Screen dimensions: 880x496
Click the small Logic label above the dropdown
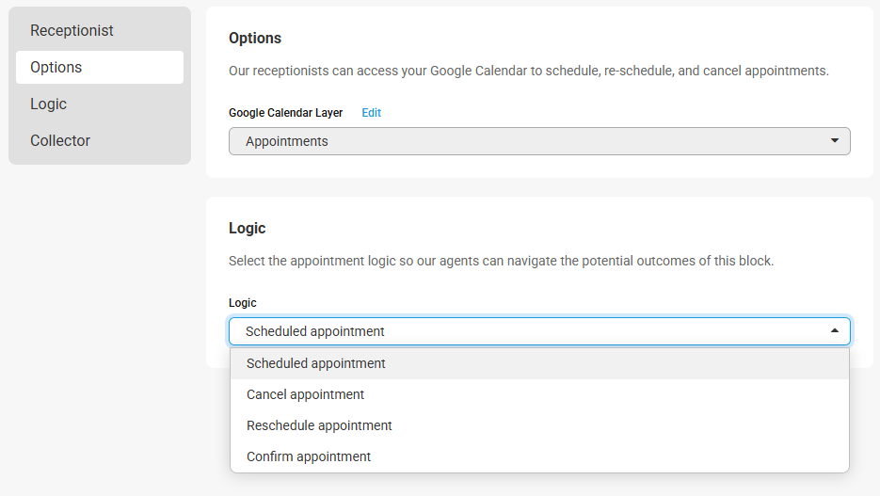pyautogui.click(x=242, y=303)
